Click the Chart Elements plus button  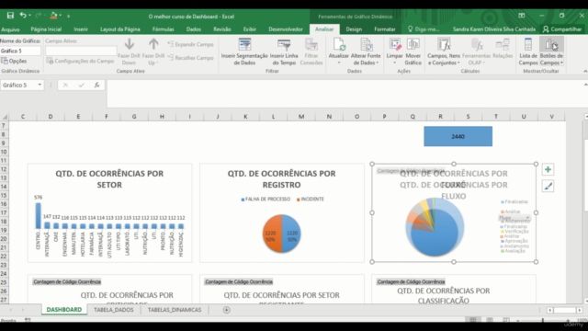click(x=548, y=169)
